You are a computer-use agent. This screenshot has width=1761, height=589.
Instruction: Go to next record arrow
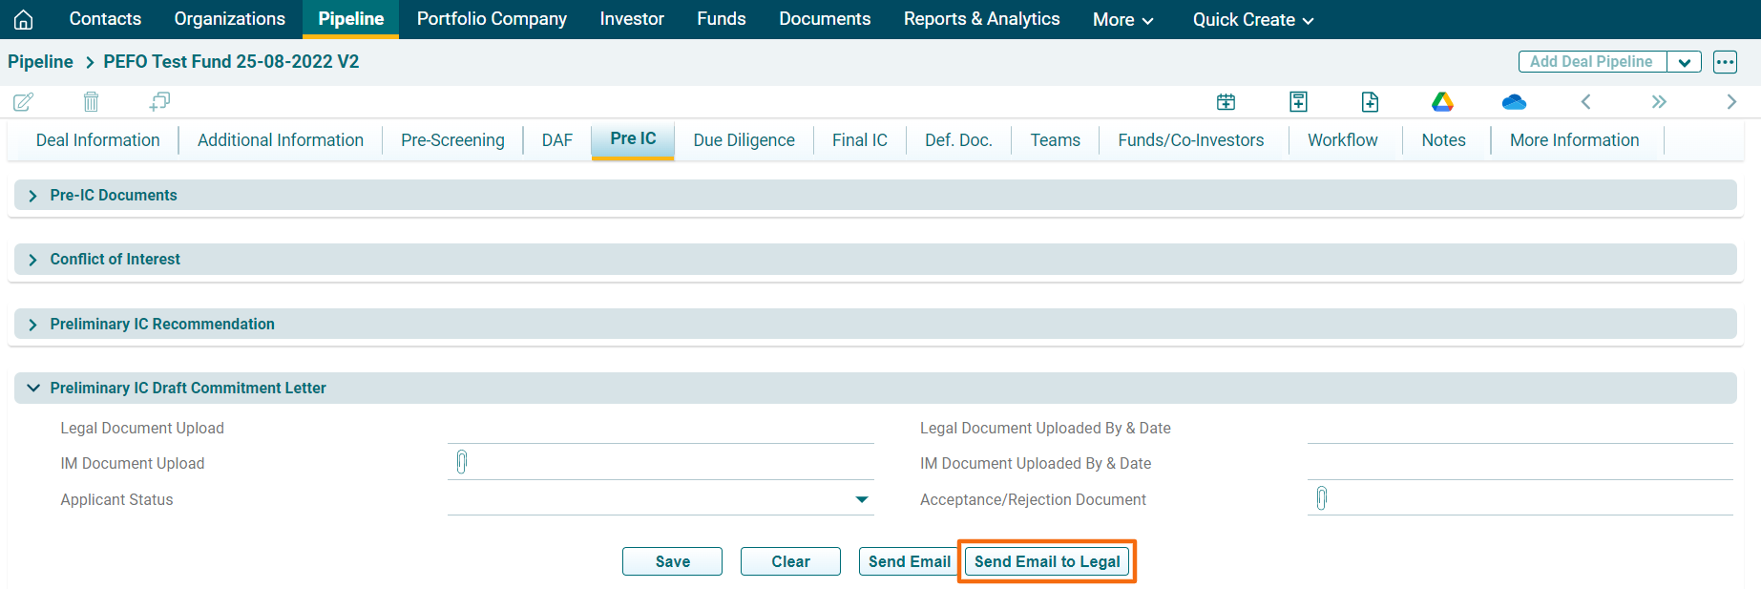click(x=1730, y=101)
